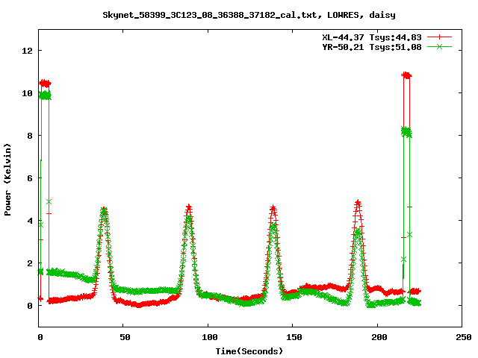Click the red peak top near 188 seconds

click(358, 202)
